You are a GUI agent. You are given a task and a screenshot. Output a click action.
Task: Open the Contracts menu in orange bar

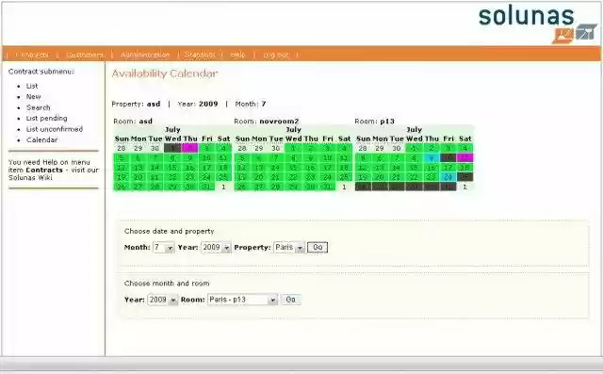point(33,55)
